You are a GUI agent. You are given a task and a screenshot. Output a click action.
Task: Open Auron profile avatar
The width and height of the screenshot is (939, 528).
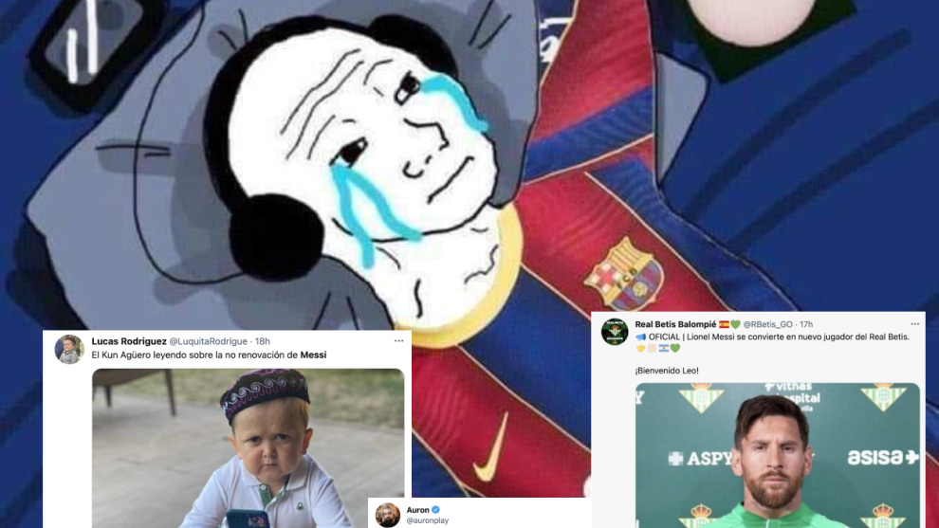pyautogui.click(x=388, y=515)
